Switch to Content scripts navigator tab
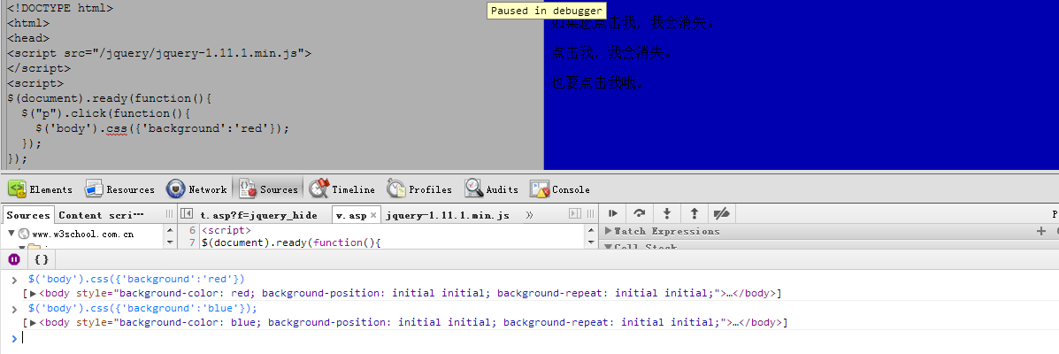This screenshot has width=1059, height=354. tap(101, 215)
